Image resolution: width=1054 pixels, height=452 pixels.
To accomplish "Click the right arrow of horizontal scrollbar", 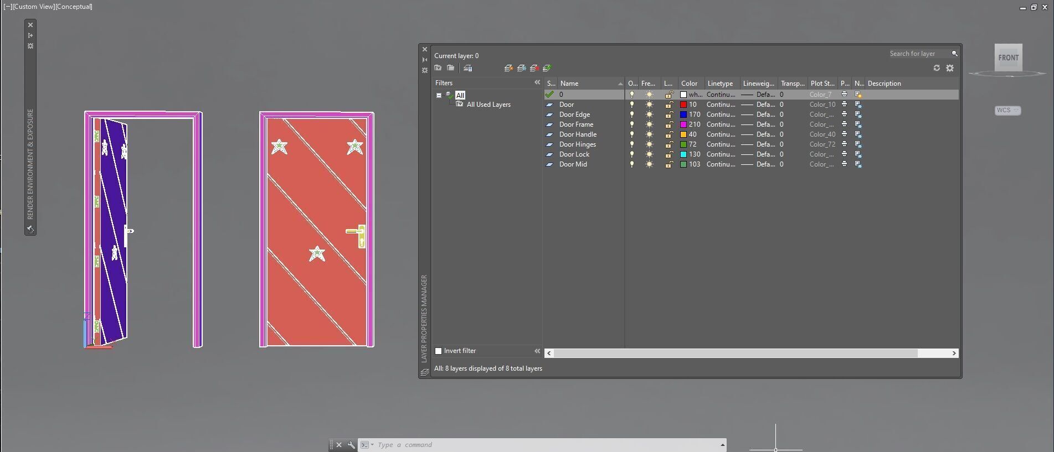I will tap(954, 353).
